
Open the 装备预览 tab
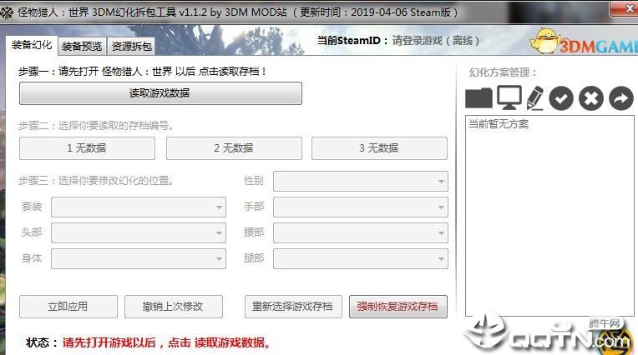point(82,47)
